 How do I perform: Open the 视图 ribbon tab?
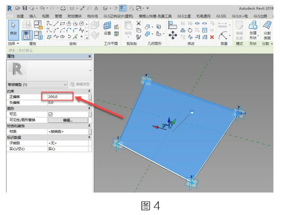point(46,16)
